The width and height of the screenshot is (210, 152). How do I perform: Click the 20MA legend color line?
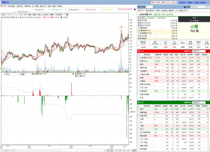(66, 10)
